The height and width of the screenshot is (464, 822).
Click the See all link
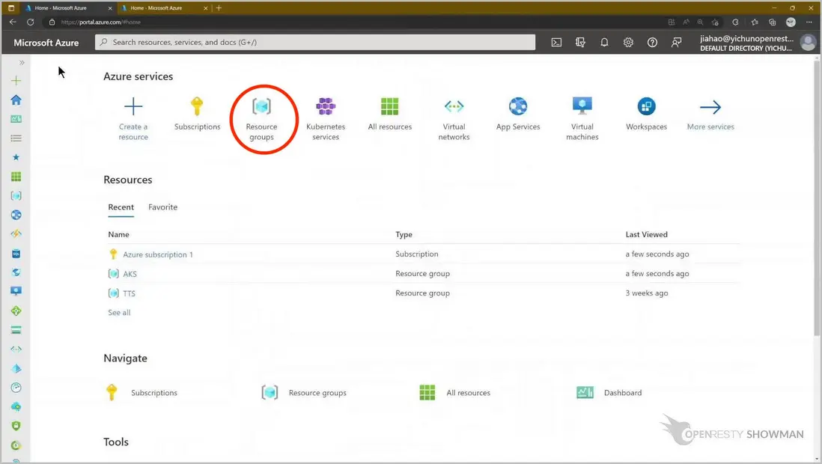click(119, 313)
